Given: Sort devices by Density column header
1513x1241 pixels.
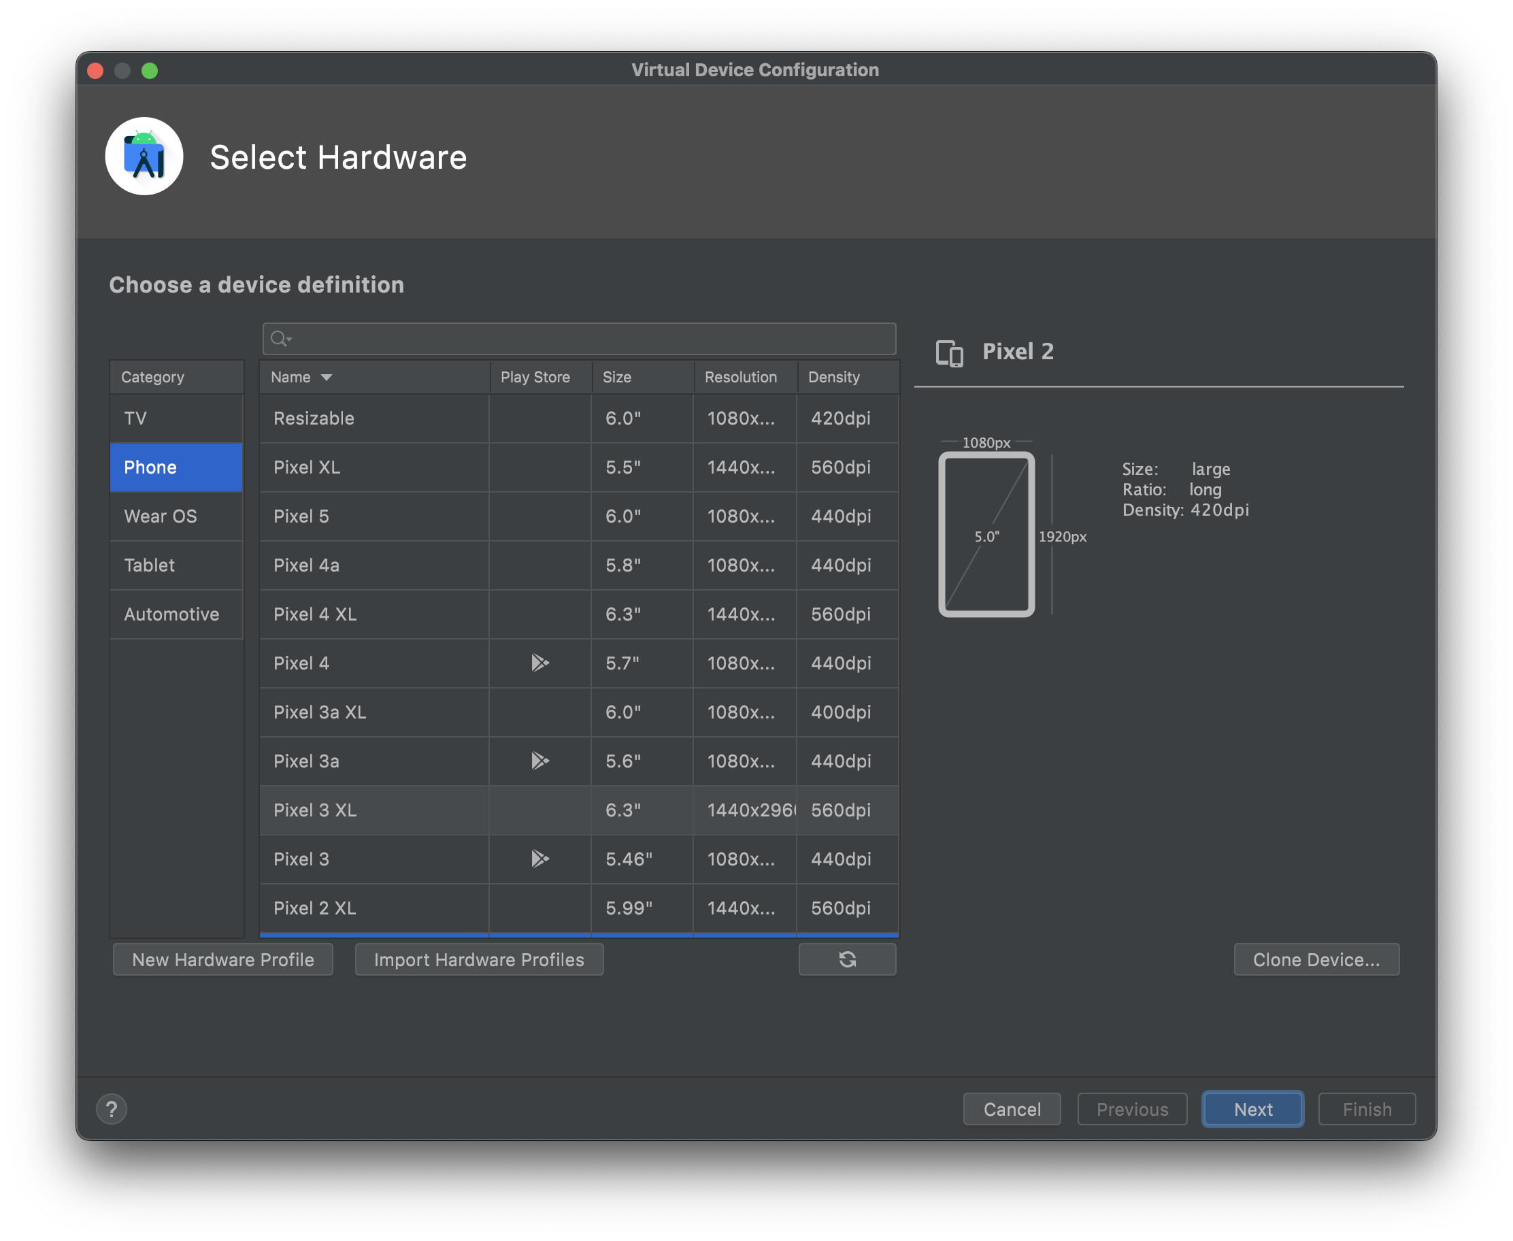Looking at the screenshot, I should pyautogui.click(x=833, y=378).
